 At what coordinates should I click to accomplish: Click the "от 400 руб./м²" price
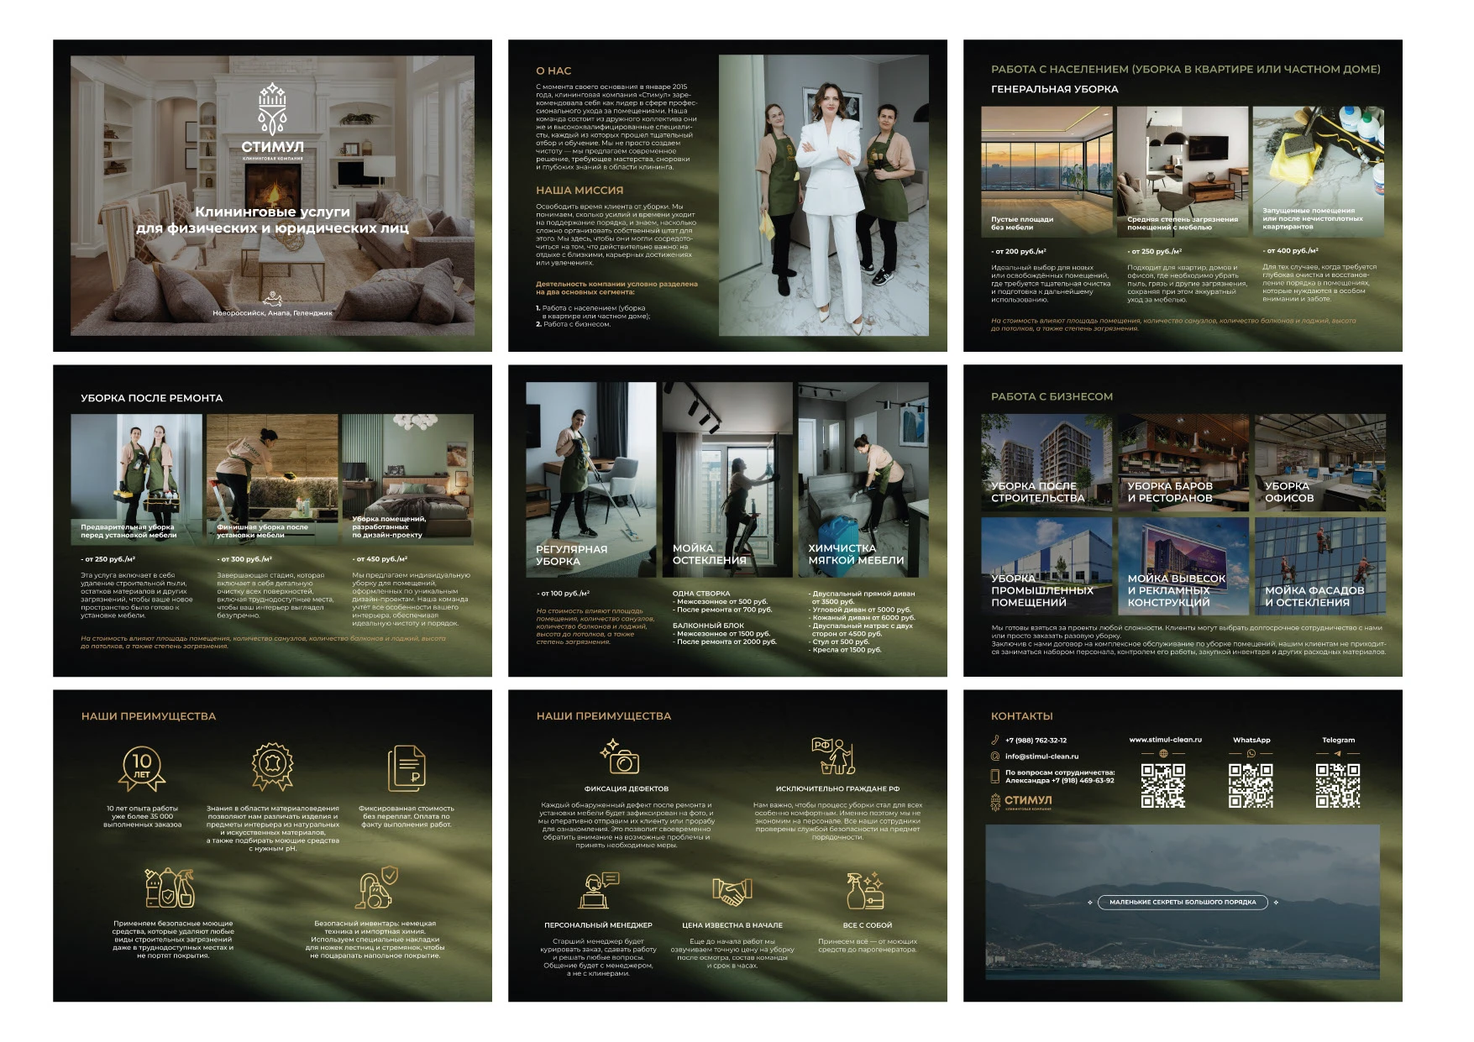pyautogui.click(x=1291, y=250)
